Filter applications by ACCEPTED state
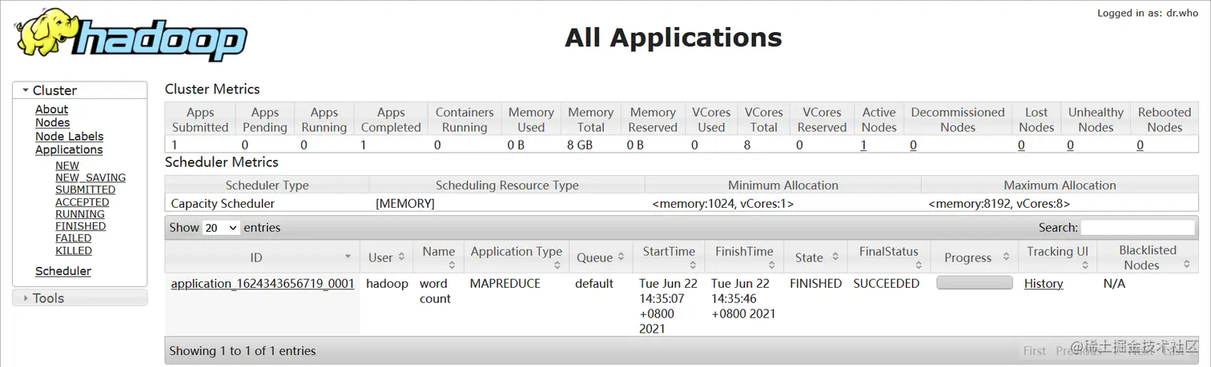The width and height of the screenshot is (1211, 367). tap(82, 201)
